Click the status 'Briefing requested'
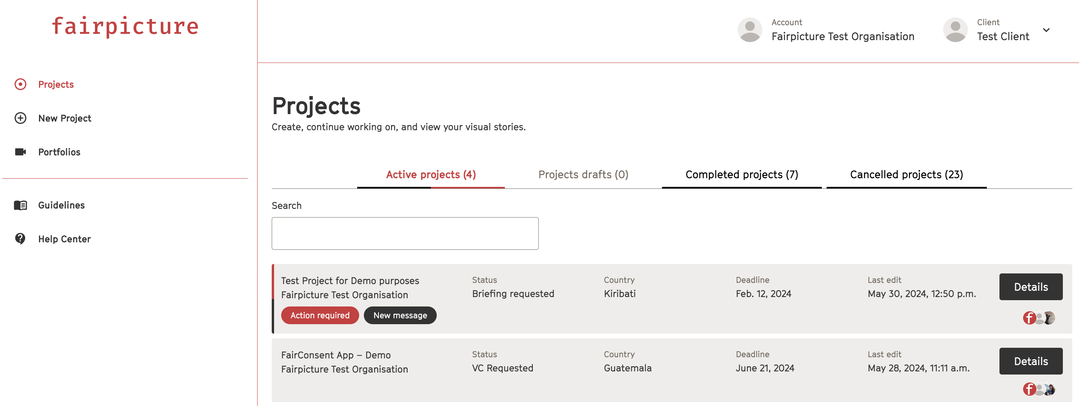Image resolution: width=1079 pixels, height=406 pixels. pos(513,294)
